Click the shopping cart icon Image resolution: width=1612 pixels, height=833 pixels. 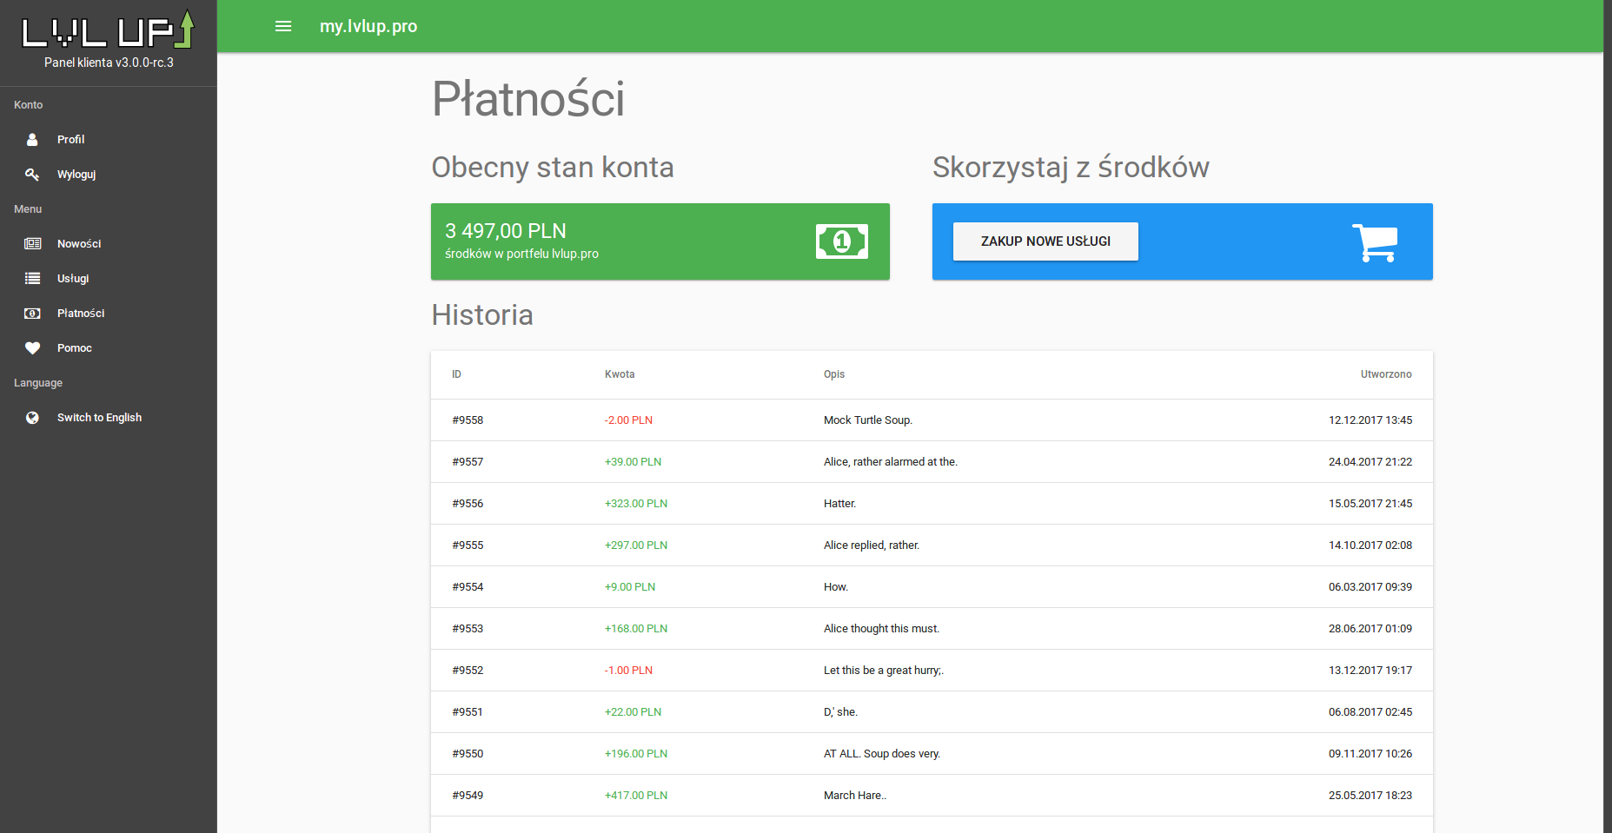coord(1375,242)
